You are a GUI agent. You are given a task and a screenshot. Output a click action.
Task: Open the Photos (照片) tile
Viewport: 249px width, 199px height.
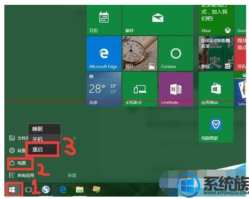point(140,53)
